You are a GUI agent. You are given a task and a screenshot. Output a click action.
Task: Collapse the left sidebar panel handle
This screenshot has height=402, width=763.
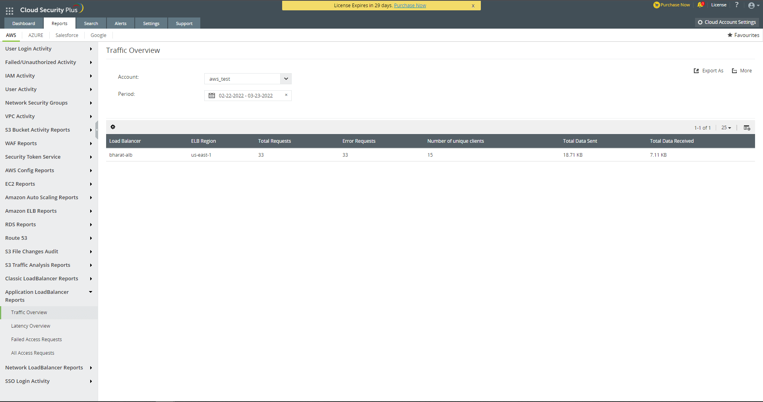click(97, 130)
